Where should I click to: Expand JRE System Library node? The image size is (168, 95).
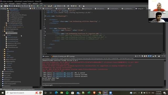point(3,27)
